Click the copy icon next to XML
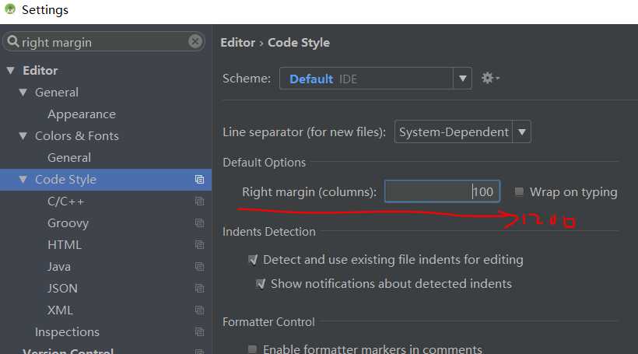This screenshot has width=638, height=354. tap(199, 310)
